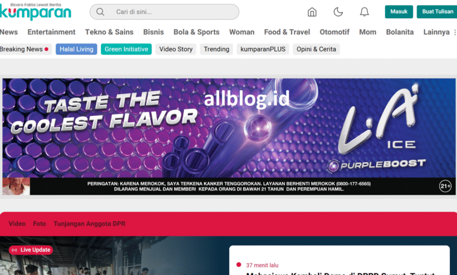The height and width of the screenshot is (275, 457).
Task: Click the search magnifier icon
Action: coord(100,12)
